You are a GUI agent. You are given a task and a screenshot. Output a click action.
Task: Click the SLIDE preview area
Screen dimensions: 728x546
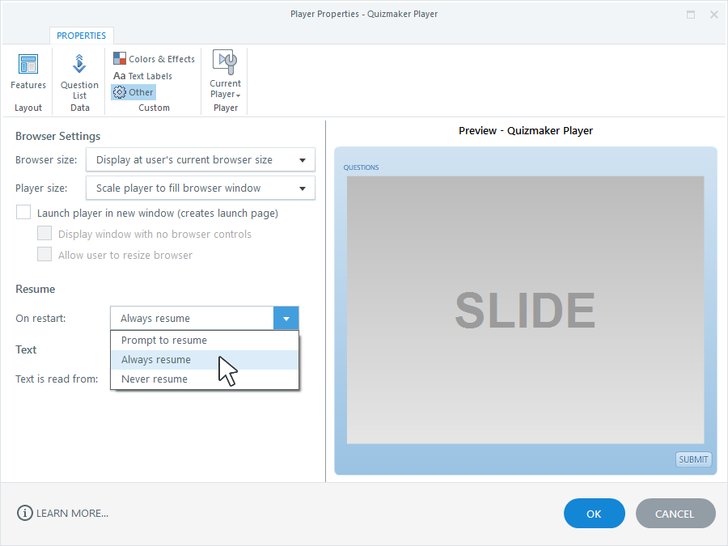pyautogui.click(x=525, y=310)
